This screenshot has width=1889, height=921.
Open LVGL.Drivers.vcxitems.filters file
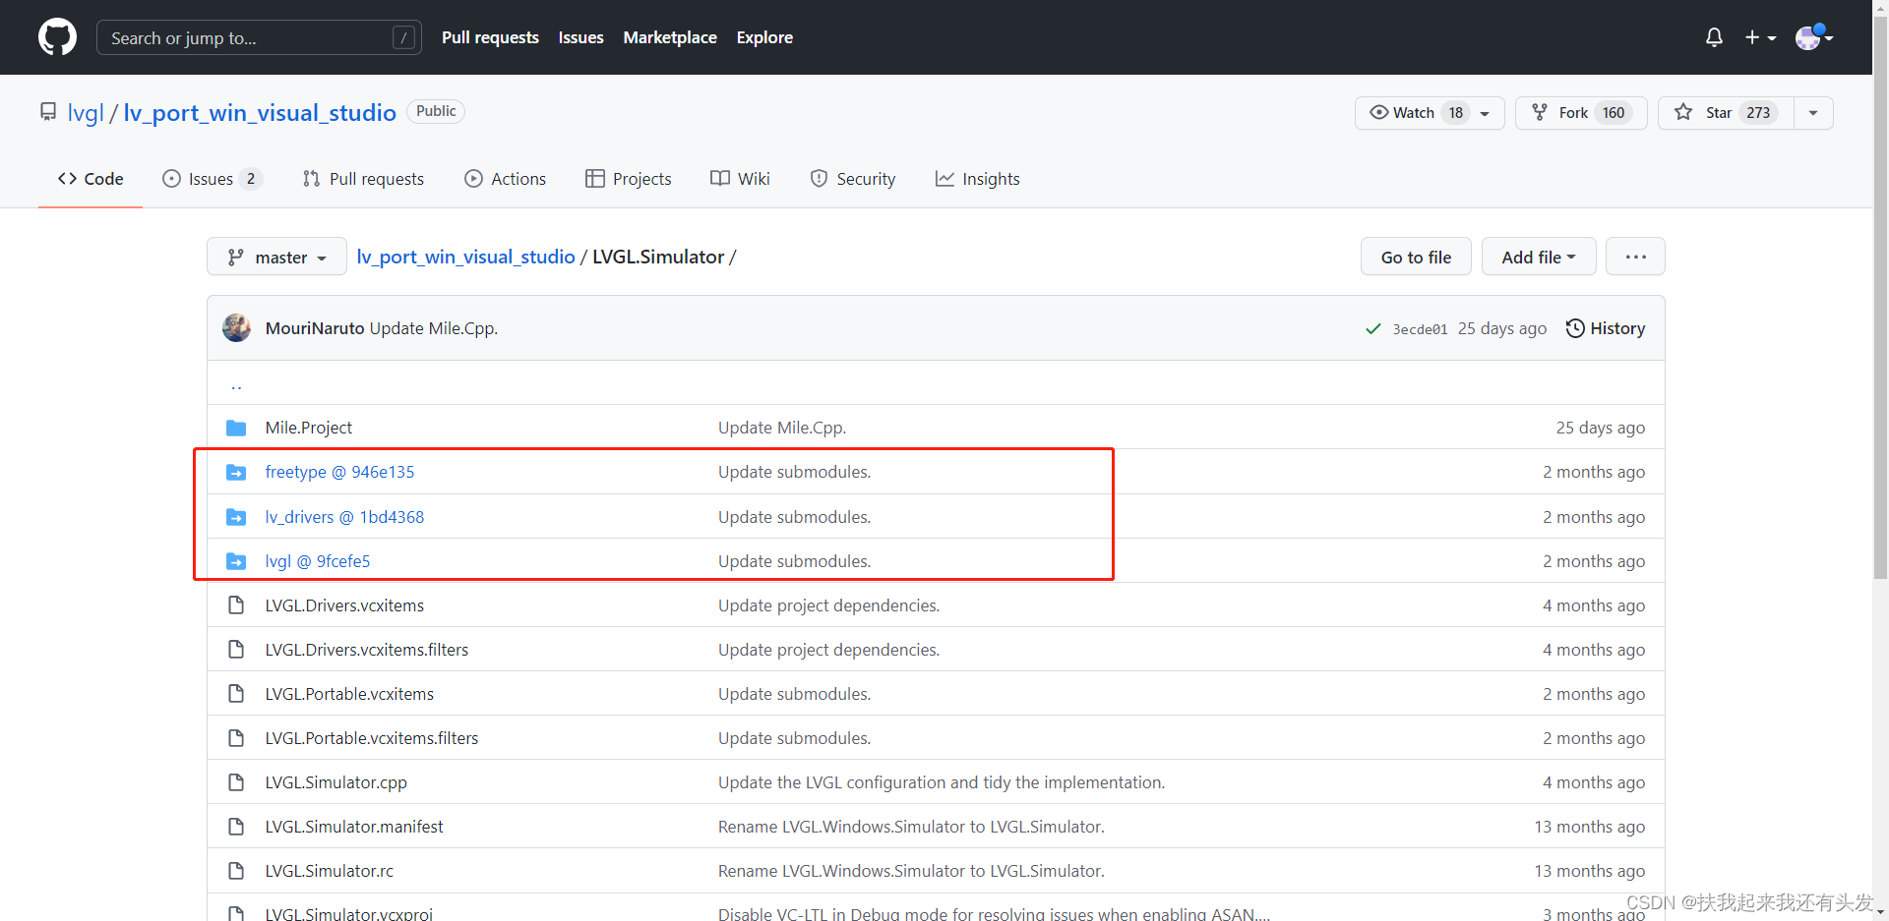point(367,650)
